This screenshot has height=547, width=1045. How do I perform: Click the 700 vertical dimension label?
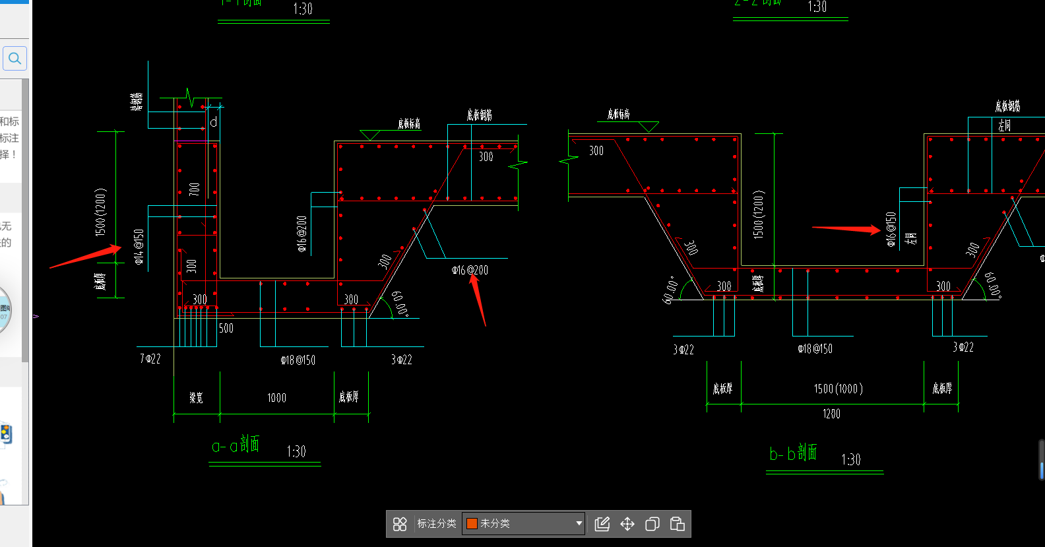coord(194,189)
